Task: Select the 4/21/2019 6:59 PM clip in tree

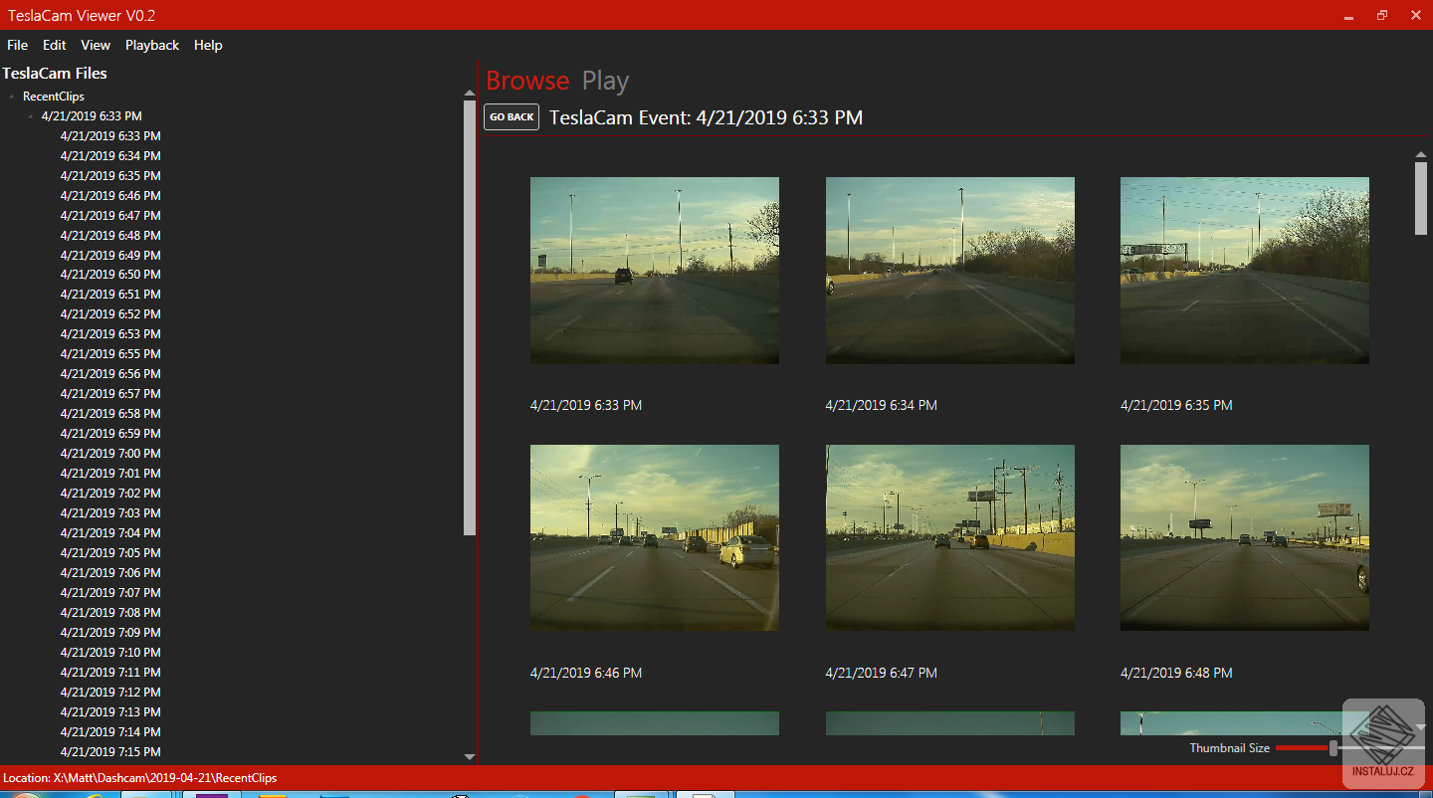Action: point(109,433)
